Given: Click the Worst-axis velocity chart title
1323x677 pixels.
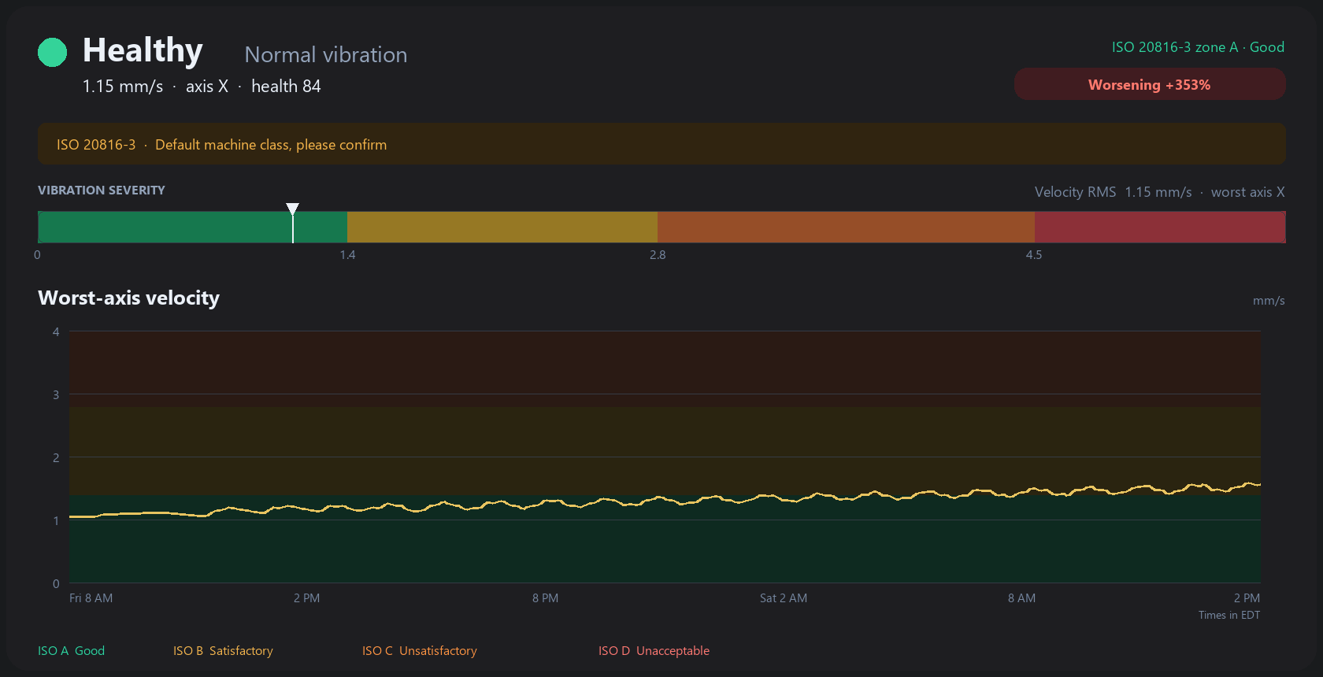Looking at the screenshot, I should pyautogui.click(x=129, y=298).
